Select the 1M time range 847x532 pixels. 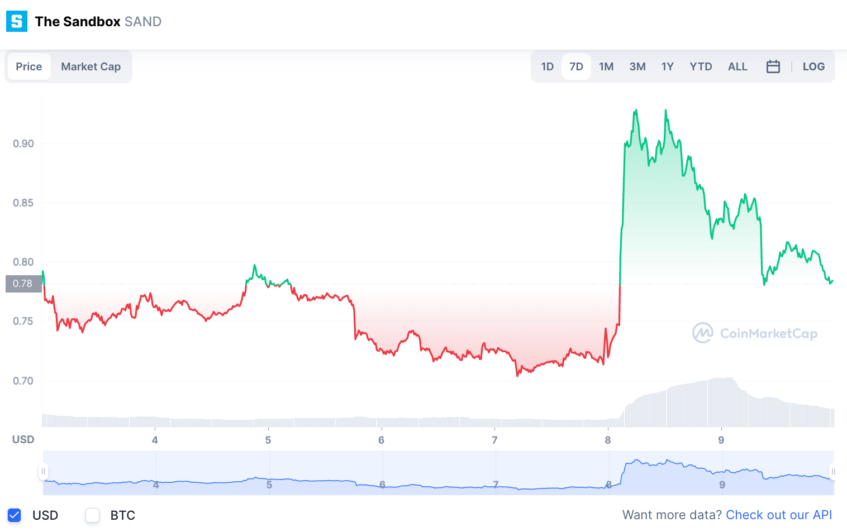[606, 66]
